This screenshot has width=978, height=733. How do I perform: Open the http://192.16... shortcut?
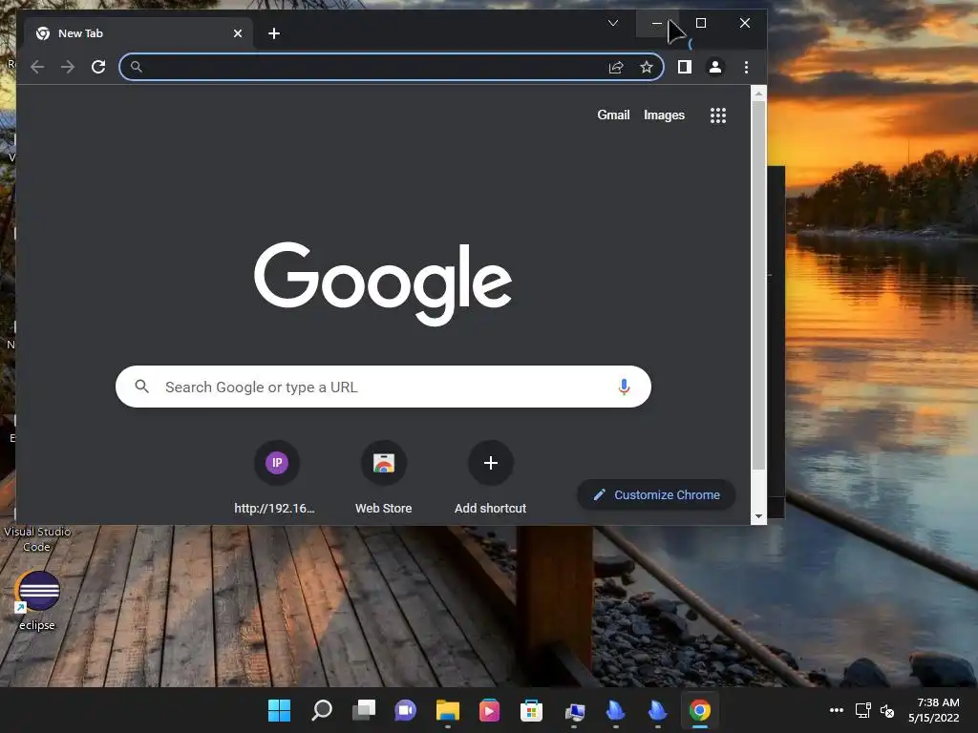point(276,479)
